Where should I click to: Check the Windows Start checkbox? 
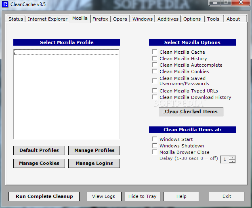155,139
